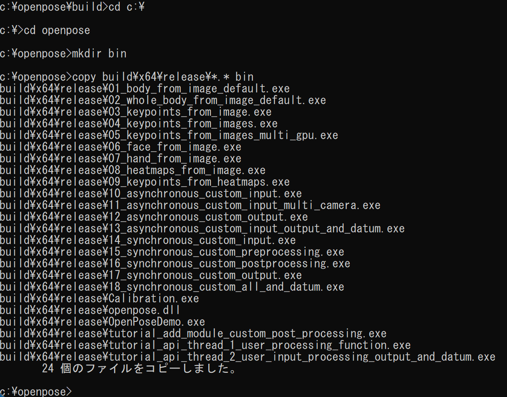Click the OpenPoseDemo.exe output line
The image size is (507, 397).
click(x=102, y=322)
